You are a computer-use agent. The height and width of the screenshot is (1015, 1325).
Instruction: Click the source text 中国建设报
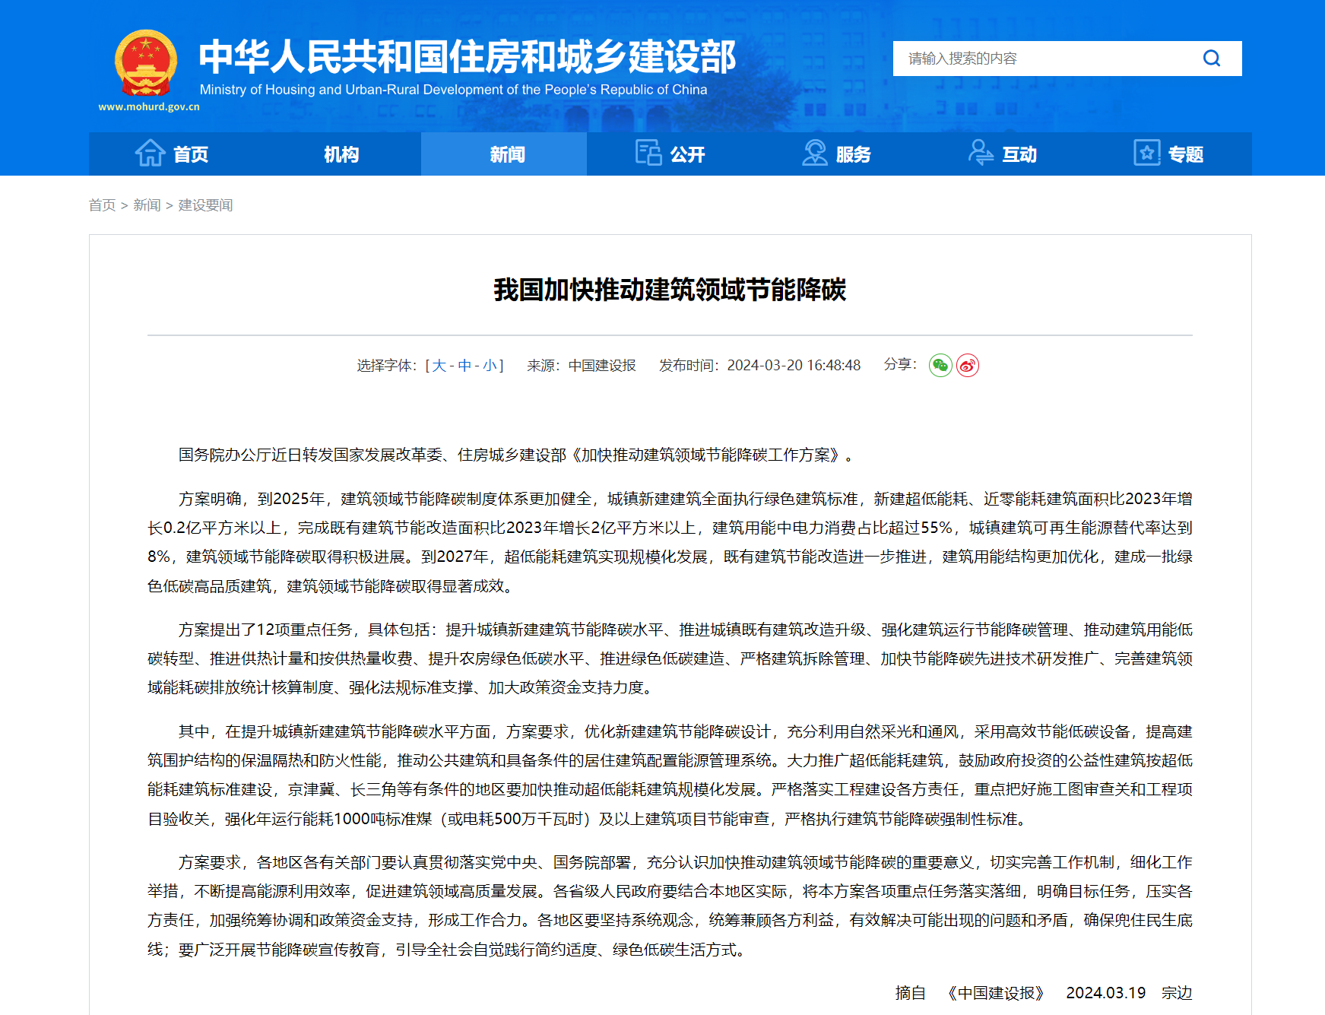point(602,366)
